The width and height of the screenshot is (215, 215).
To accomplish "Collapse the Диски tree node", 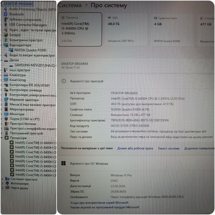I will tap(1, 60).
